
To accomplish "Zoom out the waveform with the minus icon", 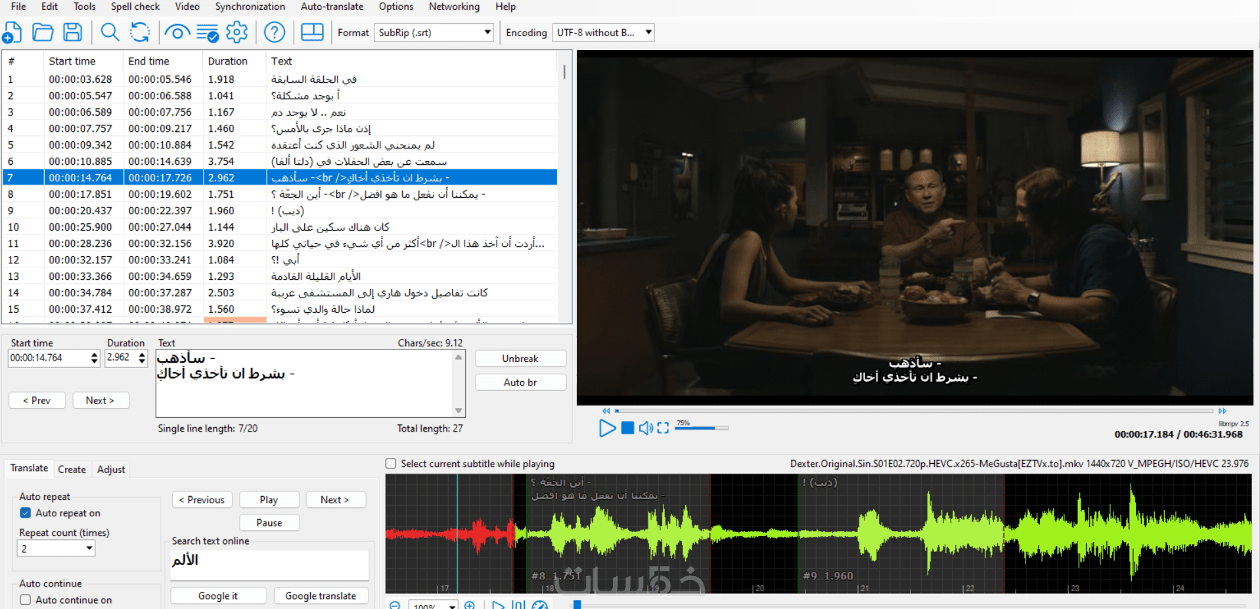I will pyautogui.click(x=395, y=605).
